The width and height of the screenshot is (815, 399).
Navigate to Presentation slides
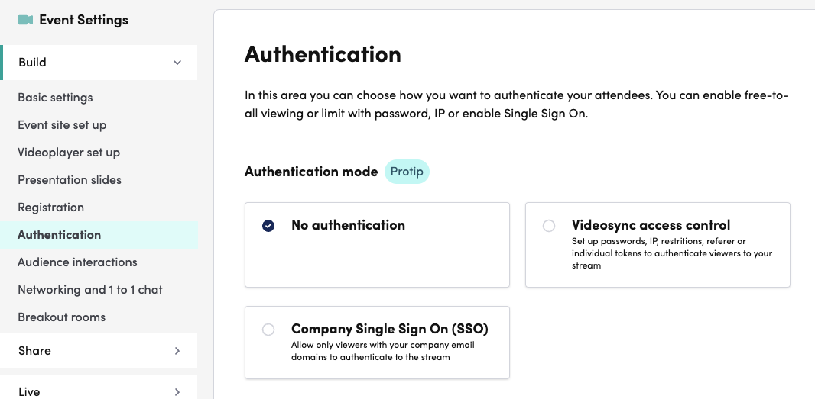tap(70, 180)
